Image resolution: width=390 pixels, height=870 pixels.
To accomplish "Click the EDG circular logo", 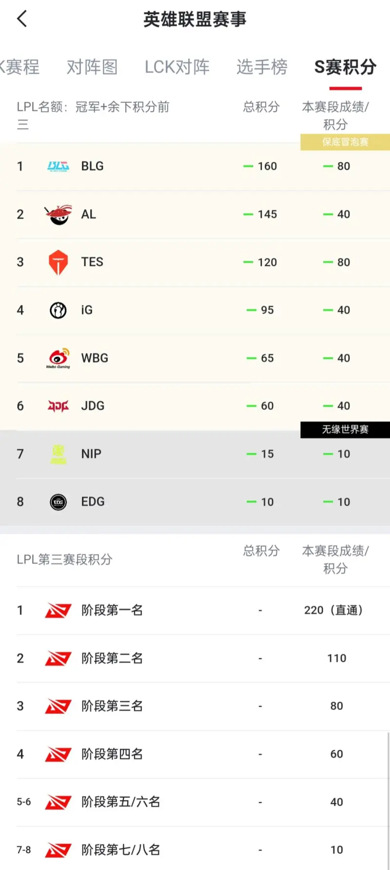I will tap(58, 501).
